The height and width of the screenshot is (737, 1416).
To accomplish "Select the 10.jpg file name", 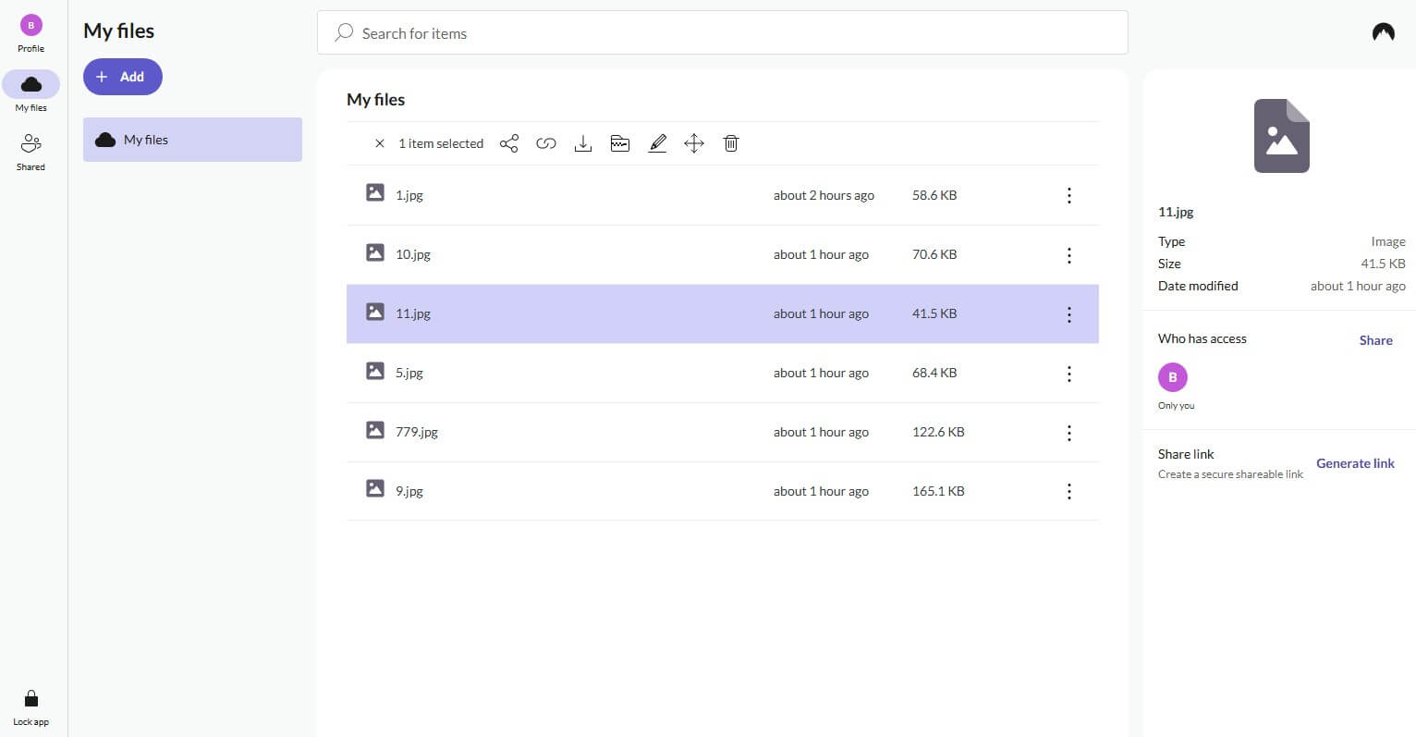I will [413, 254].
